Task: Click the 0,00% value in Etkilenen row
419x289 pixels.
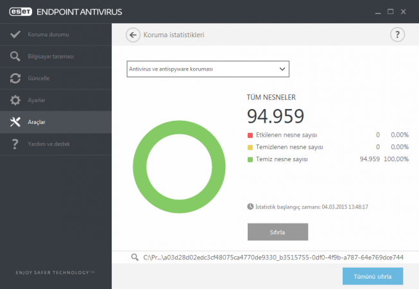Action: (x=400, y=135)
